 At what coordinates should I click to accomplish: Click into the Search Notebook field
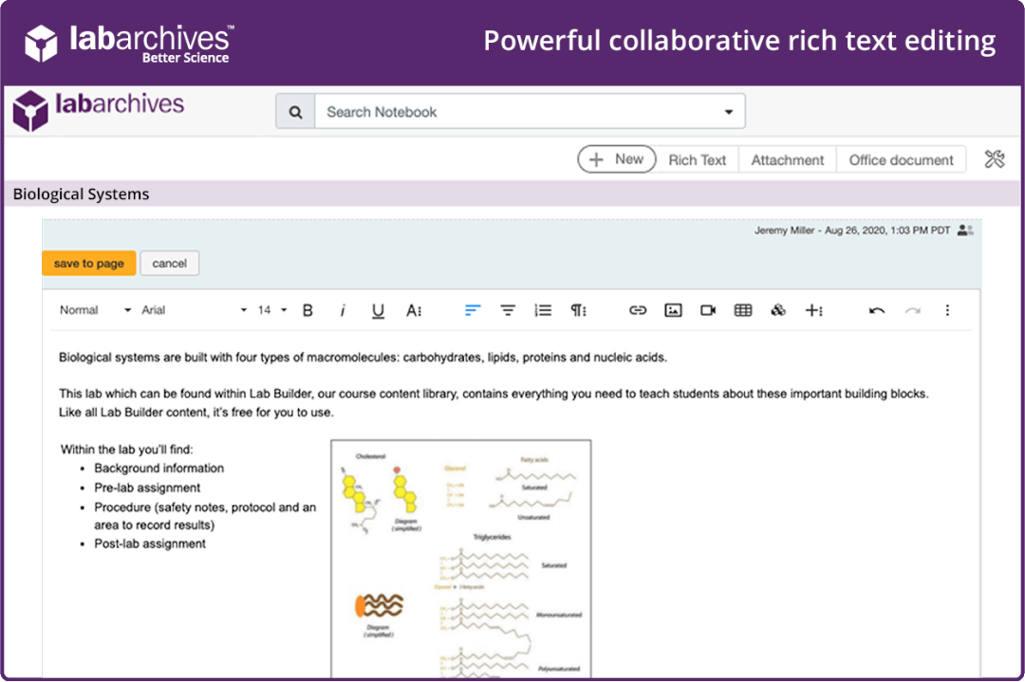tap(530, 112)
